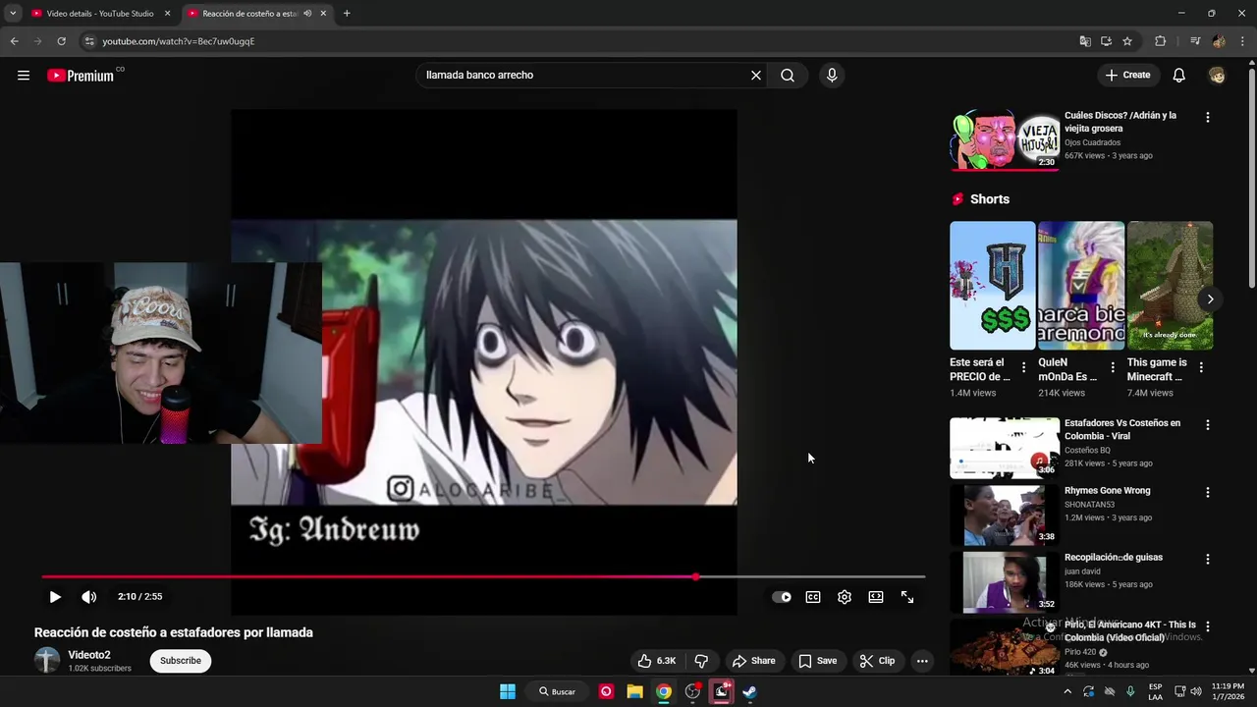Open the Videoto2 channel name link
1257x707 pixels.
click(x=89, y=655)
